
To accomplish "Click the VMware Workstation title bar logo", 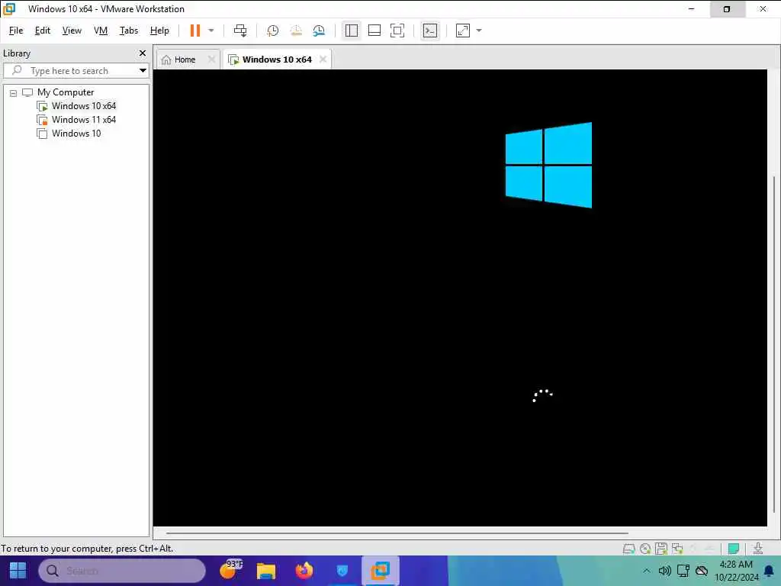I will point(9,8).
